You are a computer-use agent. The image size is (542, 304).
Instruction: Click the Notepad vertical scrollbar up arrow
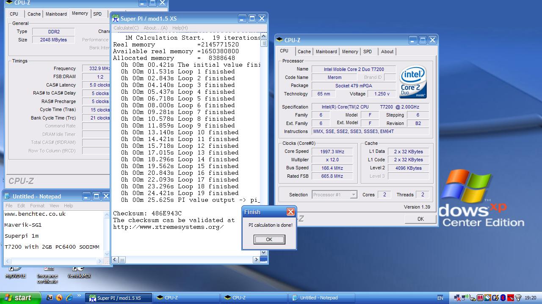(x=107, y=214)
